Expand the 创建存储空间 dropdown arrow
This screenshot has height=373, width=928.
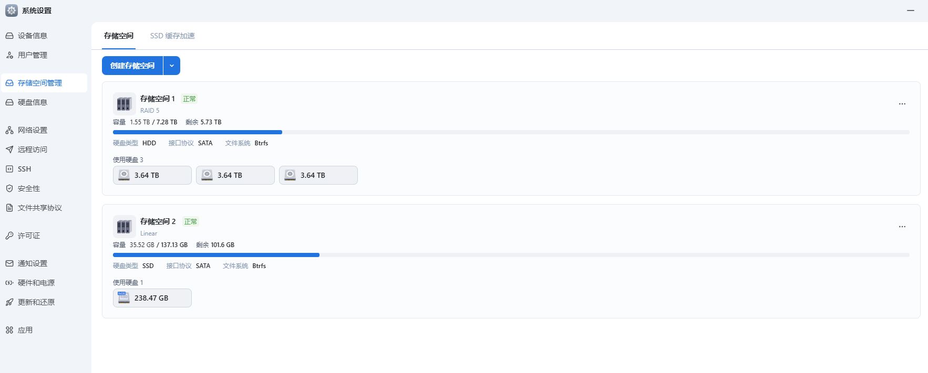pyautogui.click(x=172, y=66)
